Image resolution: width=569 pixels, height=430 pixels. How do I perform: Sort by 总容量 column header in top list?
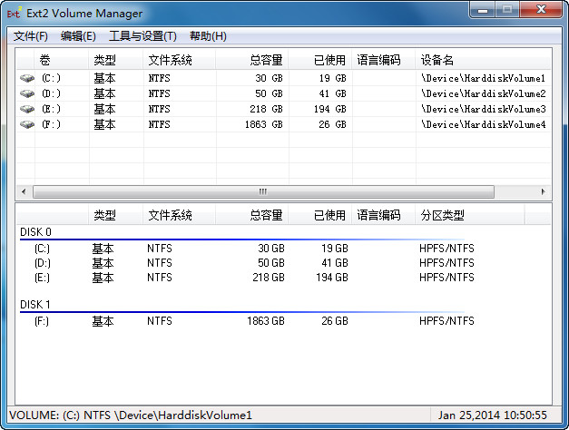pyautogui.click(x=252, y=60)
